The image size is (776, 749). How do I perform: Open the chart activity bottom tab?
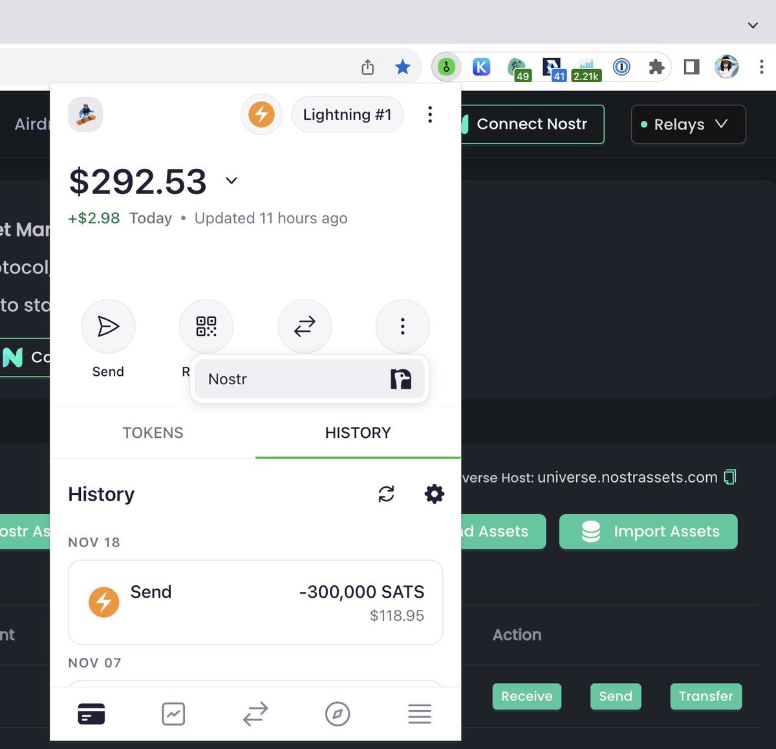coord(173,714)
